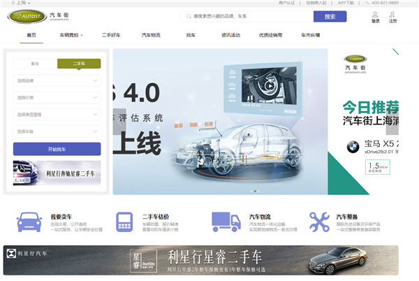
Task: Click the blue 搜索 button
Action: [x=330, y=17]
